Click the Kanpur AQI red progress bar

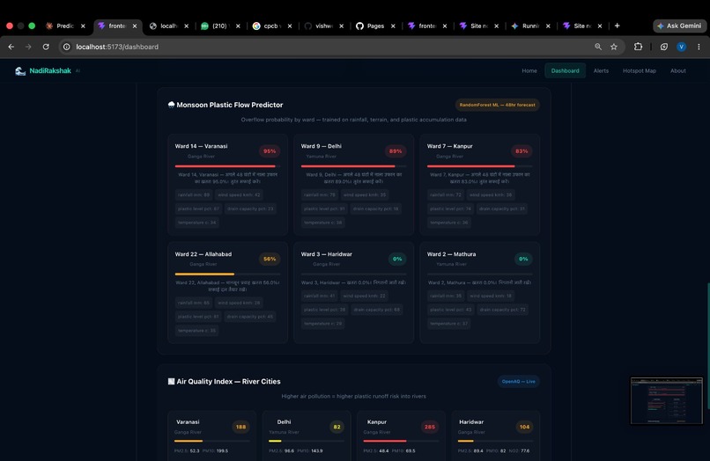pos(385,441)
